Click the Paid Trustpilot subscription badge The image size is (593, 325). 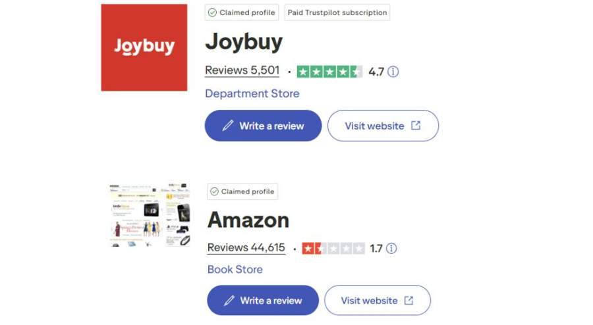pos(337,12)
